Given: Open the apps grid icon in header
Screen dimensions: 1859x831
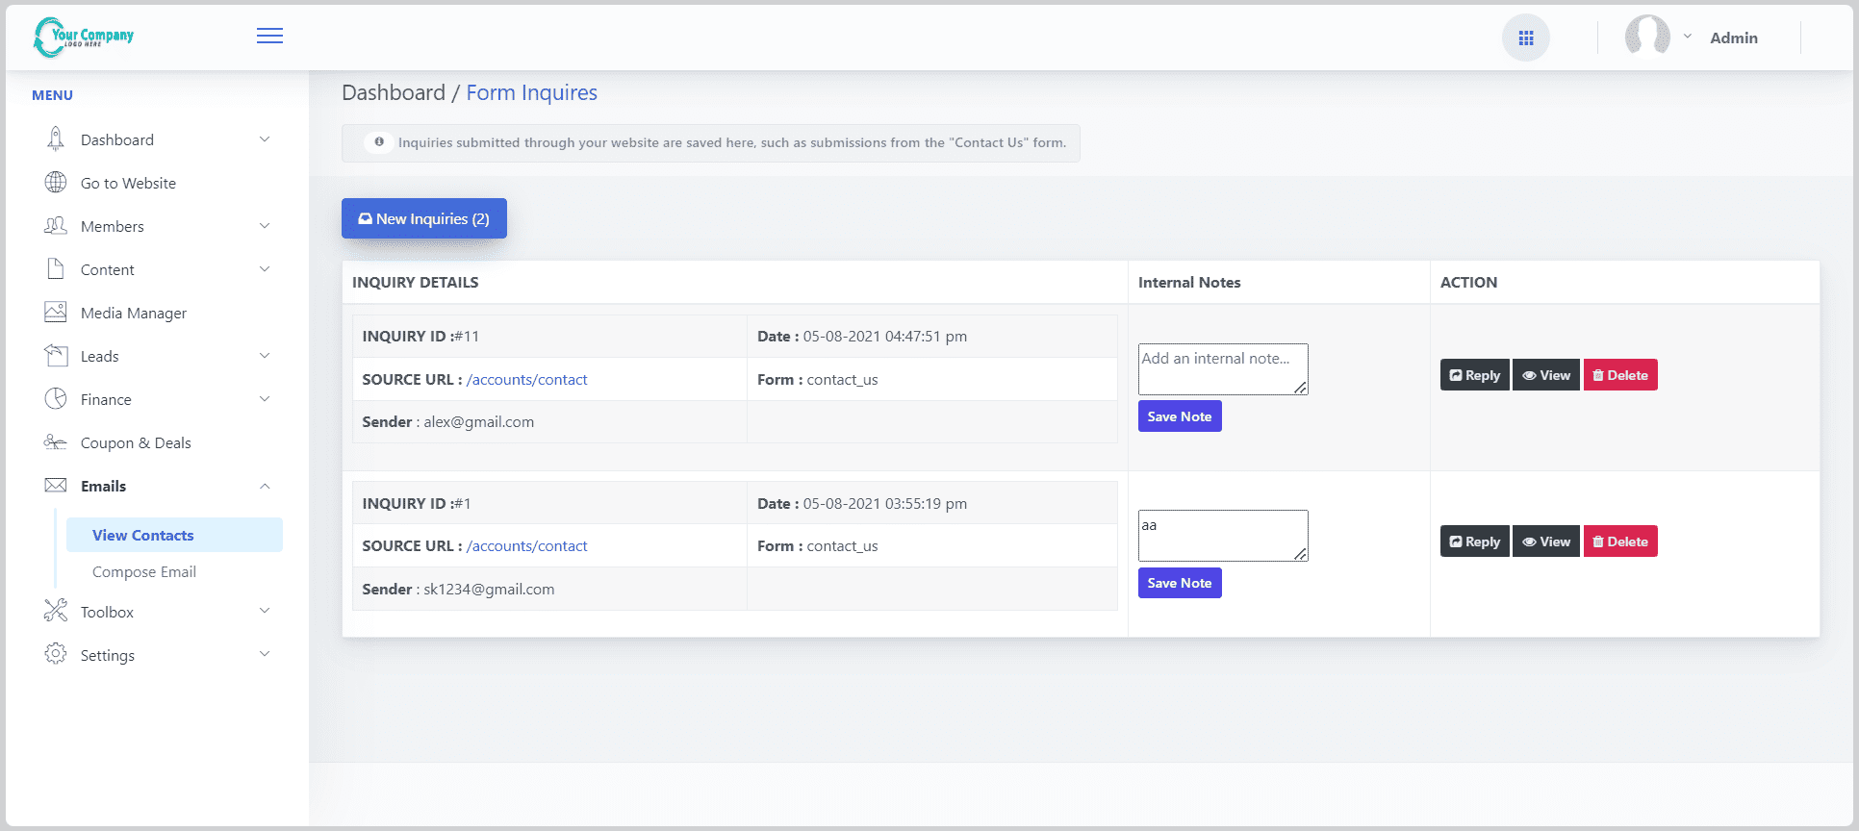Looking at the screenshot, I should pyautogui.click(x=1525, y=38).
